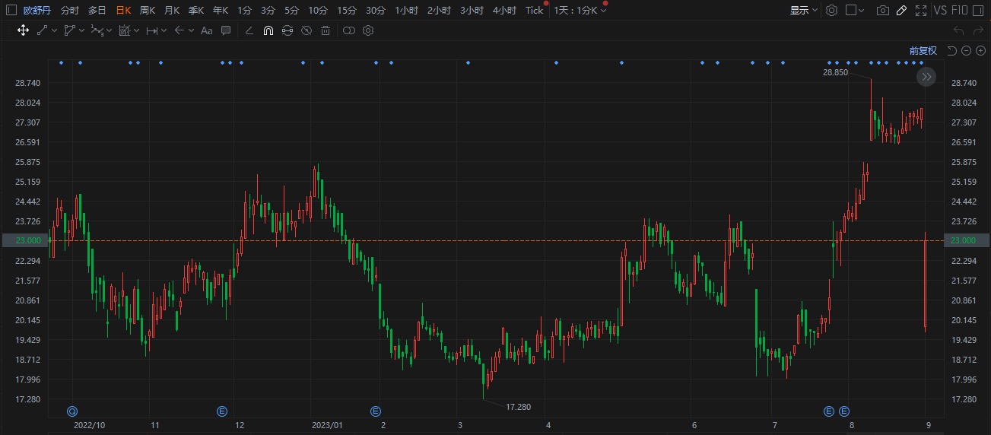
Task: Click the 前复权 adjustment button
Action: [923, 51]
